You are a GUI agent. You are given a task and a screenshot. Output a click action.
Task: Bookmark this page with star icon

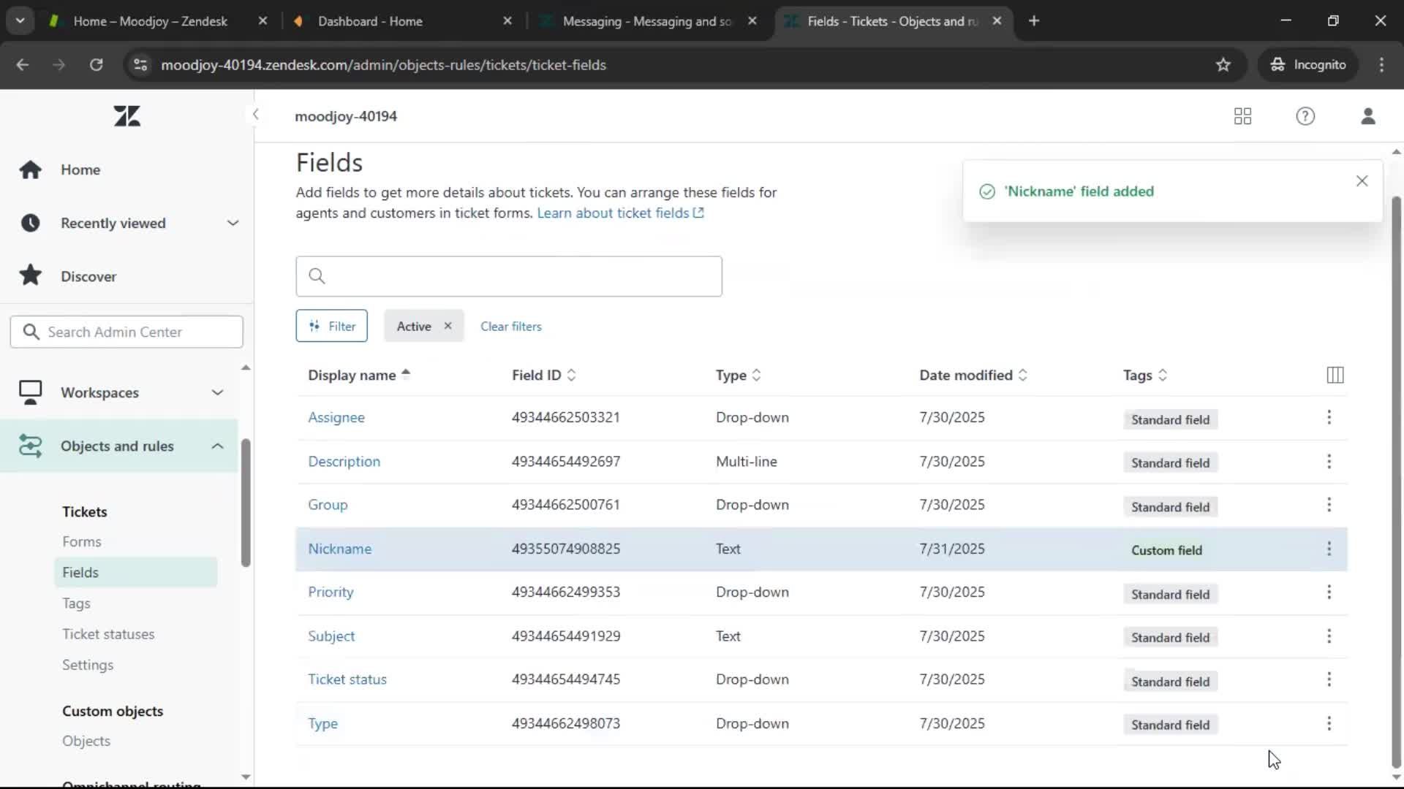click(x=1223, y=65)
